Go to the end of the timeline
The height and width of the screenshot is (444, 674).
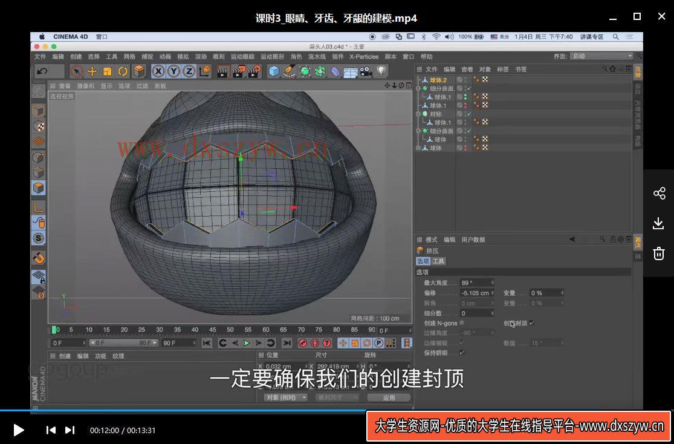287,343
